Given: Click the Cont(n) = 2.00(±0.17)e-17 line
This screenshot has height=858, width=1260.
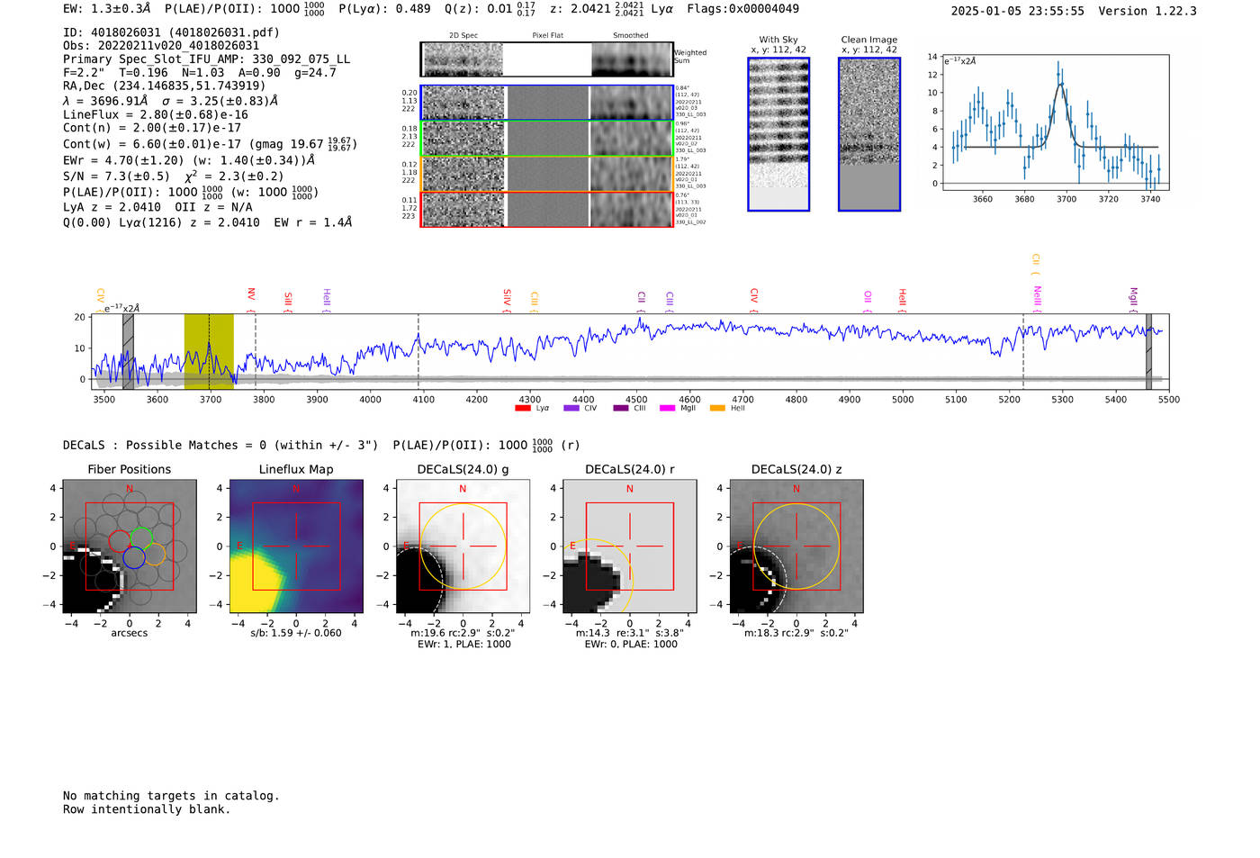Looking at the screenshot, I should tap(152, 128).
